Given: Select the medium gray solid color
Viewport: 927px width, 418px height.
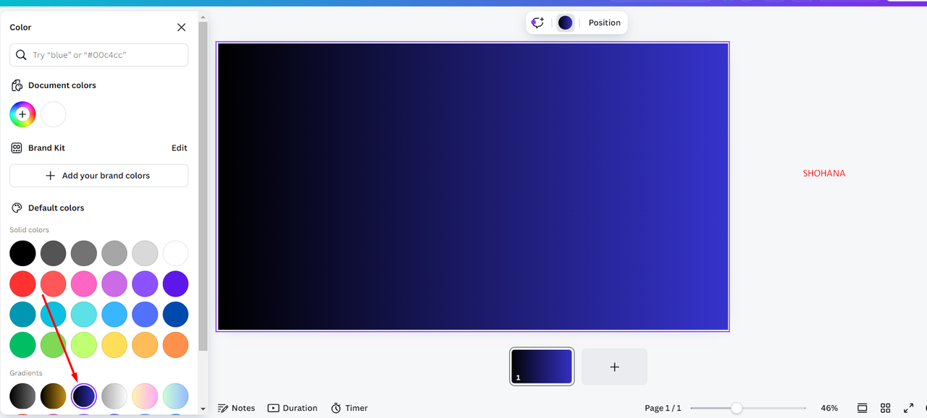Looking at the screenshot, I should pyautogui.click(x=84, y=254).
